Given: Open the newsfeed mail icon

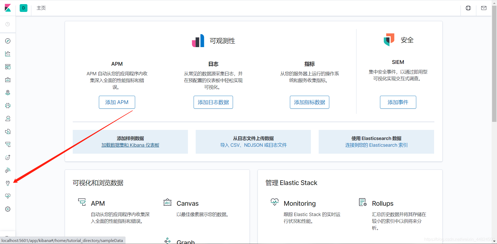Looking at the screenshot, I should [x=484, y=8].
